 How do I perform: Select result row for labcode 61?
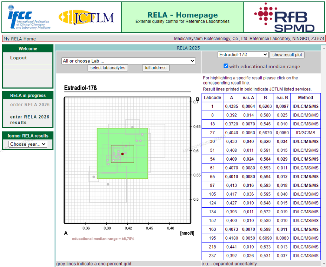261,168
